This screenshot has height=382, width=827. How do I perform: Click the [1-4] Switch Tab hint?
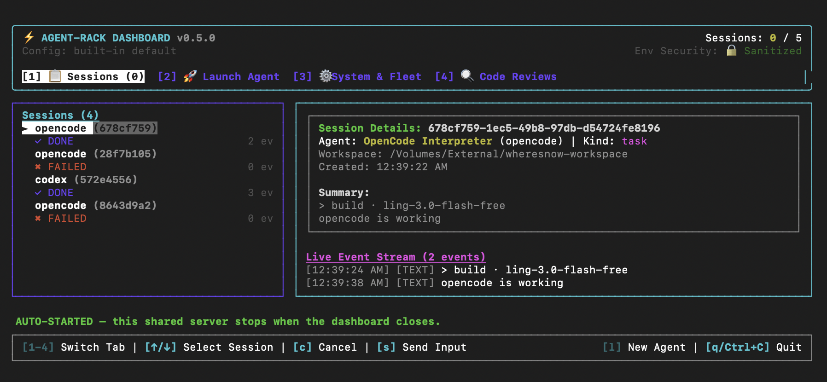[74, 347]
